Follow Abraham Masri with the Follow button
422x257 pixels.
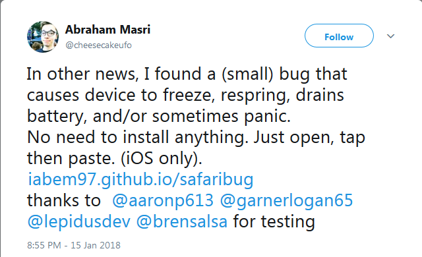coord(339,36)
